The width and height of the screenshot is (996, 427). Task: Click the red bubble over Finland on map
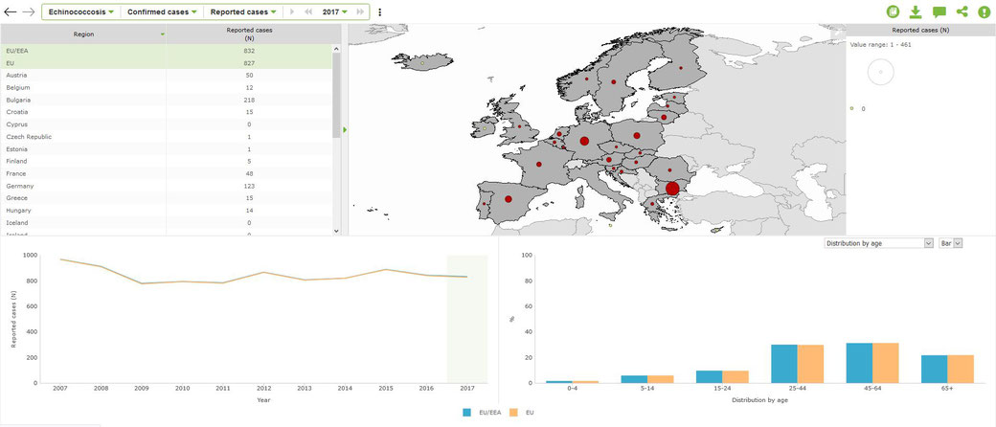[x=680, y=68]
